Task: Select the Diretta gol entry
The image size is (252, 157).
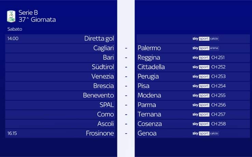Action: [99, 39]
